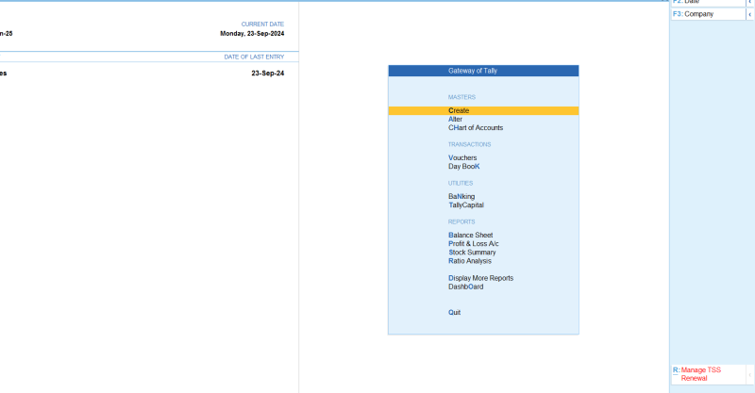
Task: Open Stock Summary report
Action: click(472, 253)
